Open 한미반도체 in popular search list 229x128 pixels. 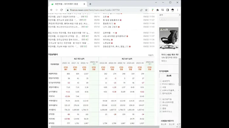click(x=167, y=93)
